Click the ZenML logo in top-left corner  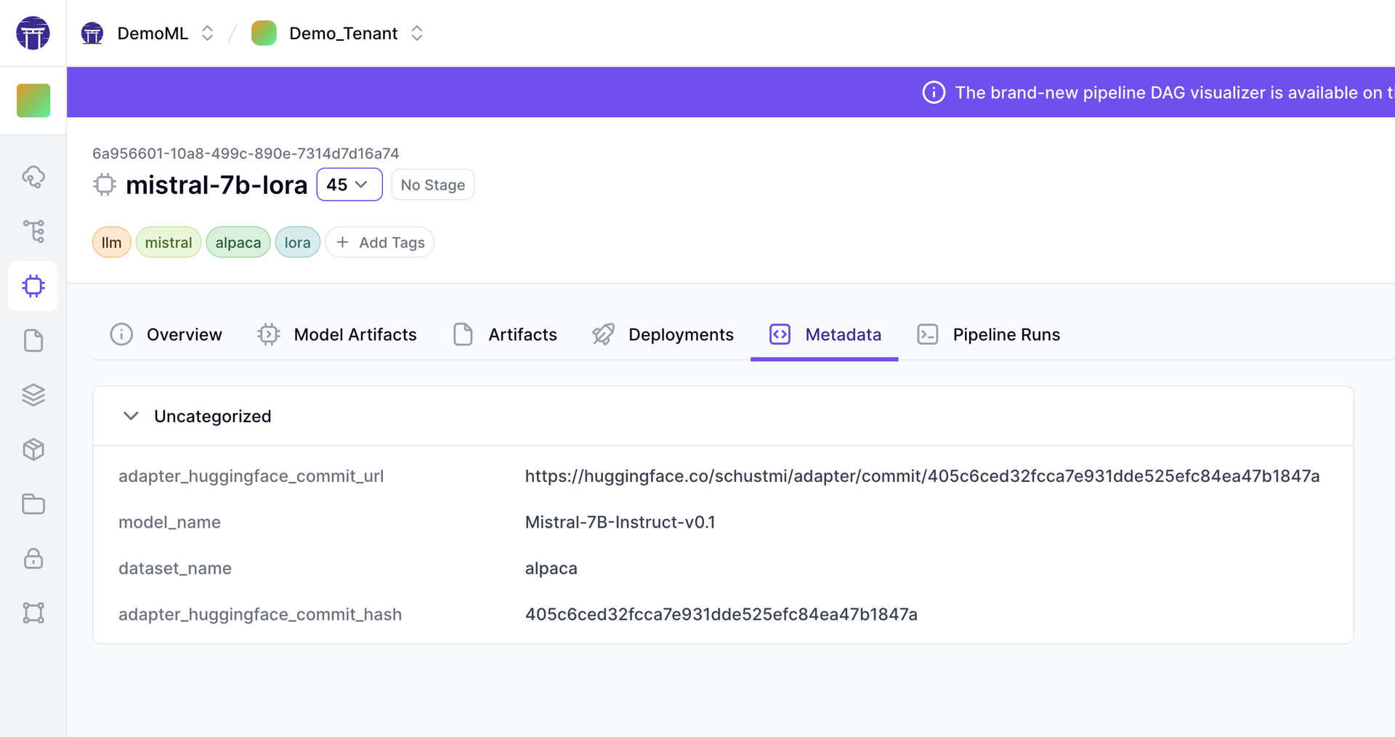33,33
